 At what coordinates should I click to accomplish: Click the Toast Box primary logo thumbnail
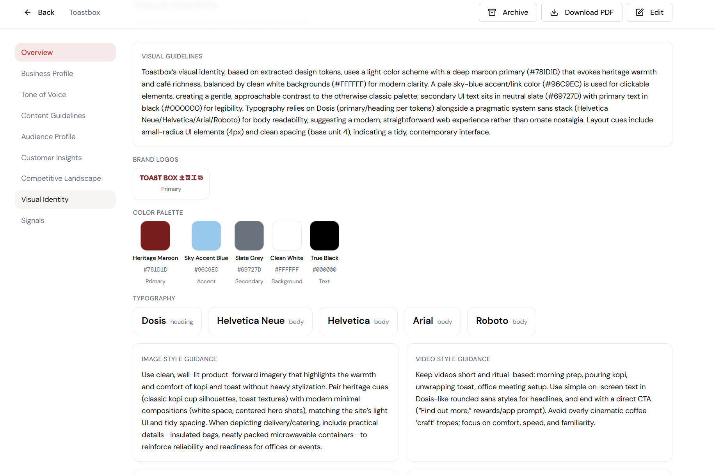pyautogui.click(x=171, y=184)
